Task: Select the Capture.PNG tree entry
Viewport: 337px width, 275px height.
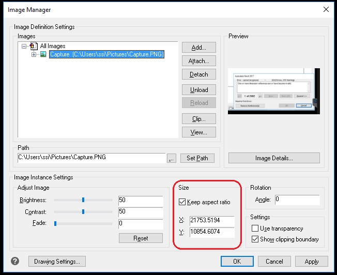Action: (106, 54)
